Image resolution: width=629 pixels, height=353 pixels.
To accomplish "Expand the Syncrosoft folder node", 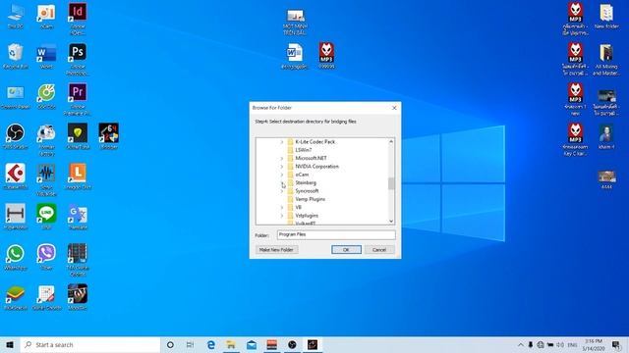I will click(282, 191).
